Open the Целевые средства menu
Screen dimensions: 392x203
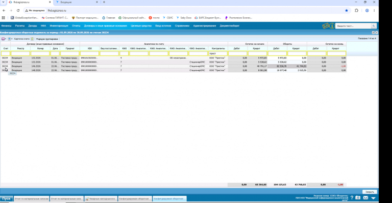[x=141, y=26]
